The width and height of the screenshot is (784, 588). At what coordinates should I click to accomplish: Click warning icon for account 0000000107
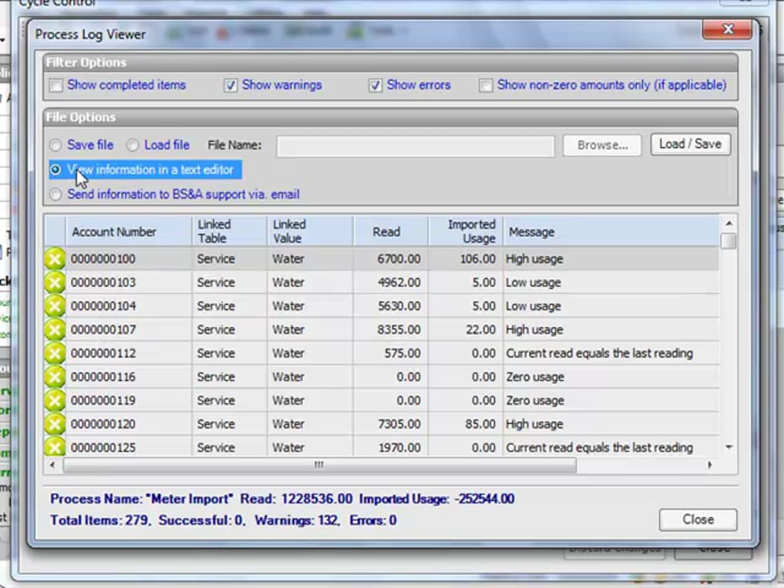pyautogui.click(x=55, y=330)
